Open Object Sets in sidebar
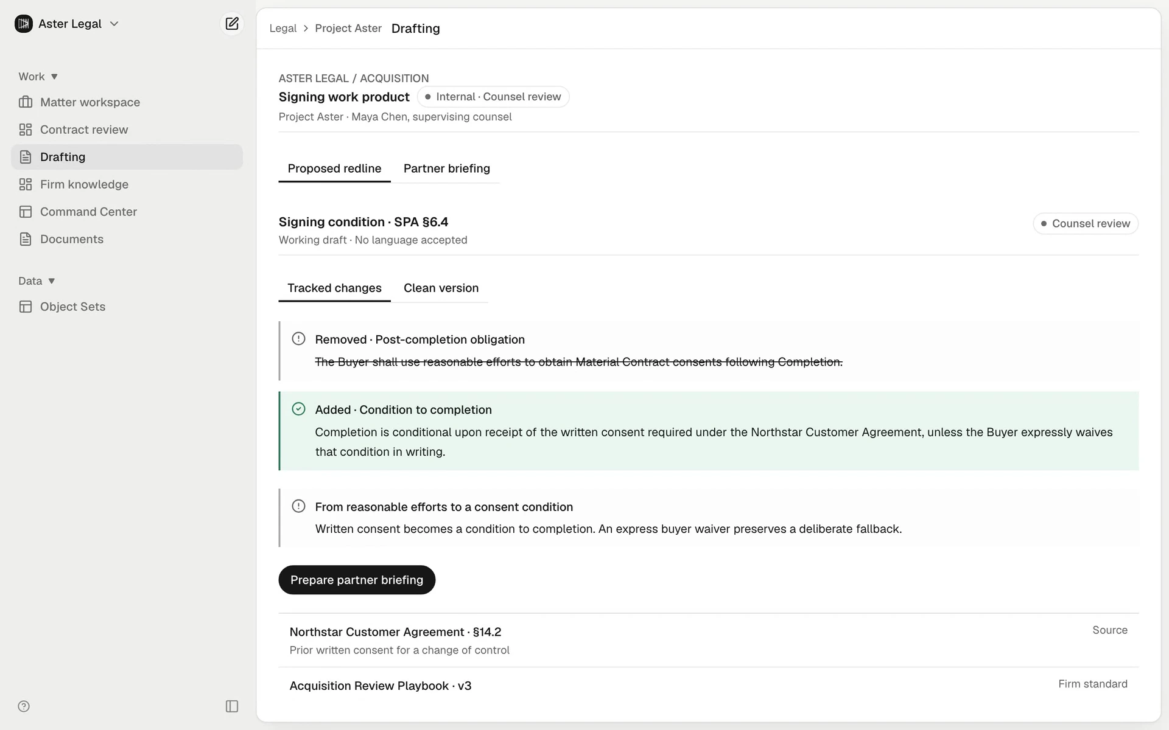This screenshot has width=1169, height=730. [127, 307]
